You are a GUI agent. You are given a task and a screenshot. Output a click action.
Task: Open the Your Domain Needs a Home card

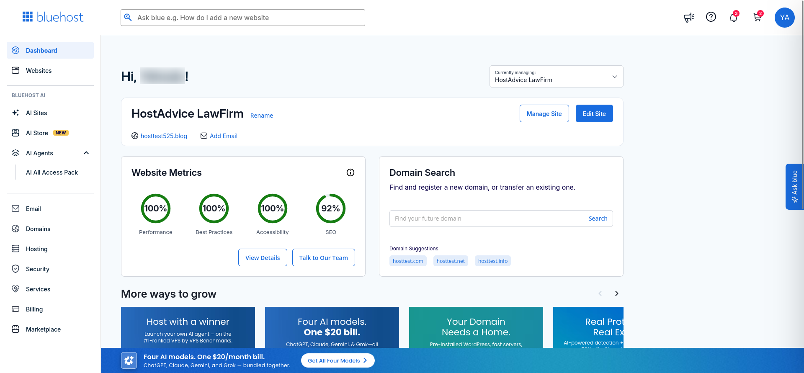(x=476, y=327)
